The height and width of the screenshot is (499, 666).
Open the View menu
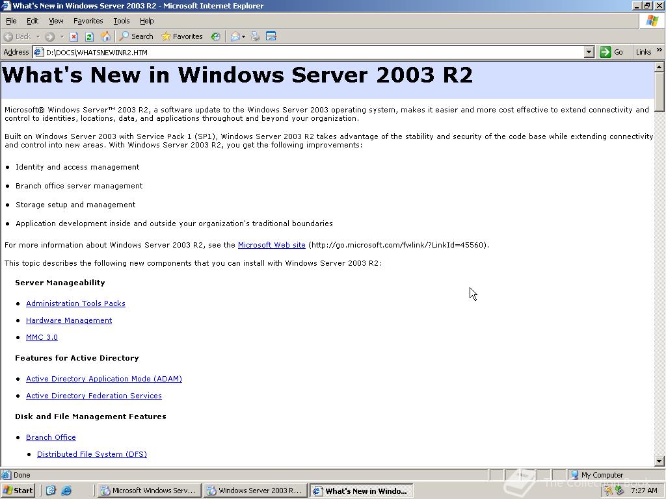pos(56,21)
